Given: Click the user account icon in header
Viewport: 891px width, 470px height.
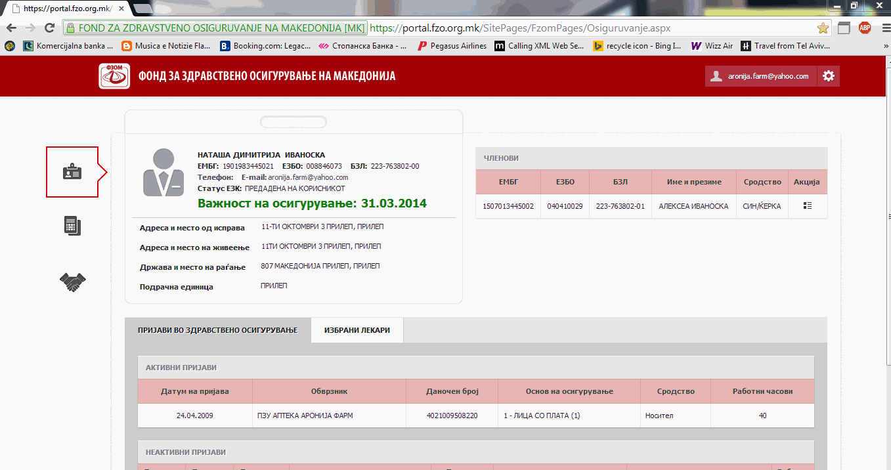Looking at the screenshot, I should point(716,76).
